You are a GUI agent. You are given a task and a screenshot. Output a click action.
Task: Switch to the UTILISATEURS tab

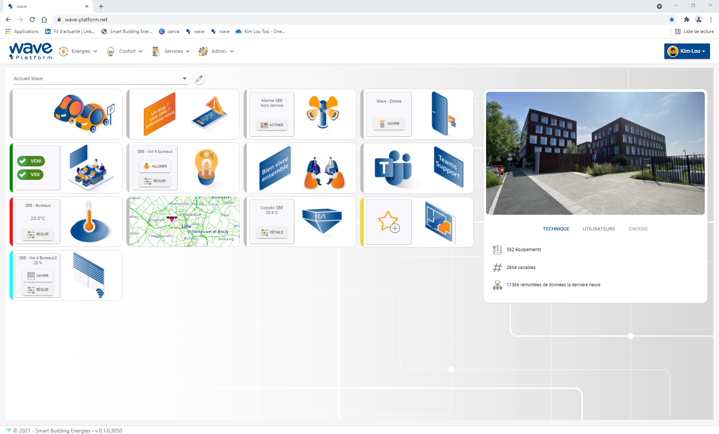(x=599, y=229)
